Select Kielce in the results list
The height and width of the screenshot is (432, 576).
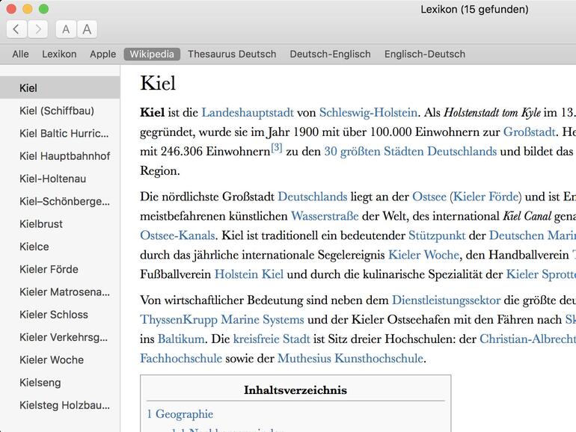click(x=60, y=247)
